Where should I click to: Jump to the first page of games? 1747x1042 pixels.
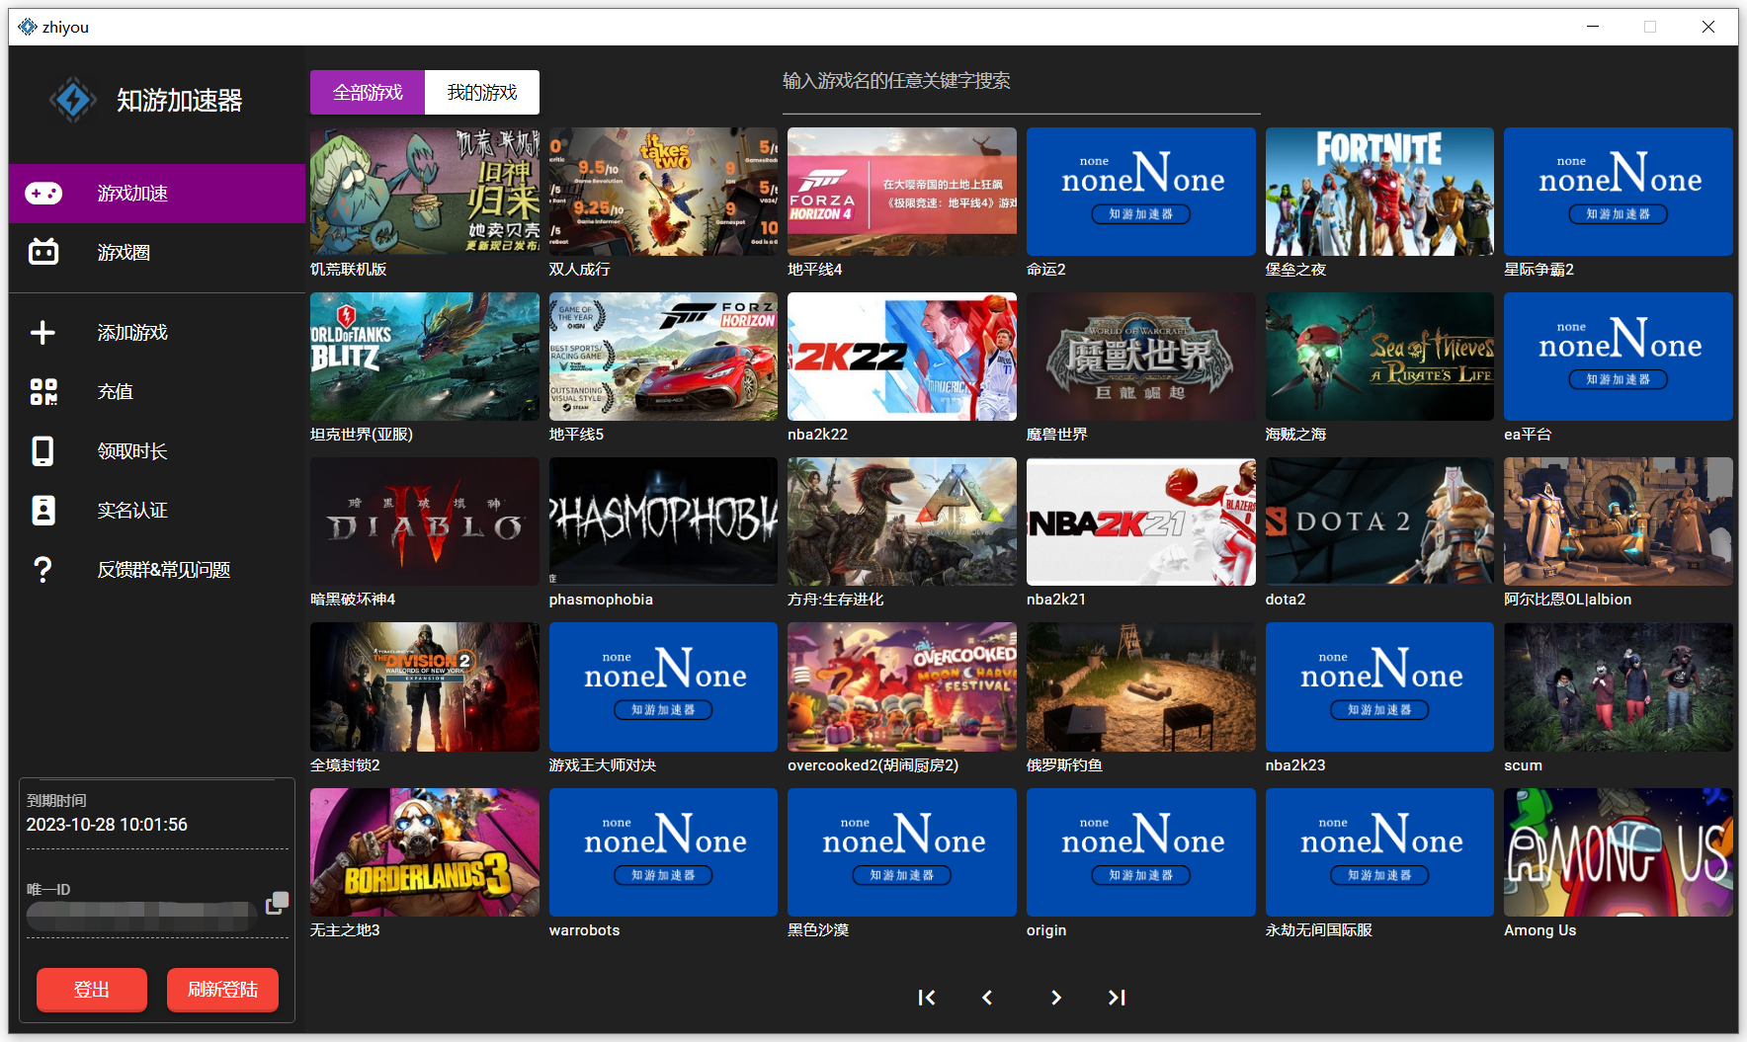tap(927, 998)
